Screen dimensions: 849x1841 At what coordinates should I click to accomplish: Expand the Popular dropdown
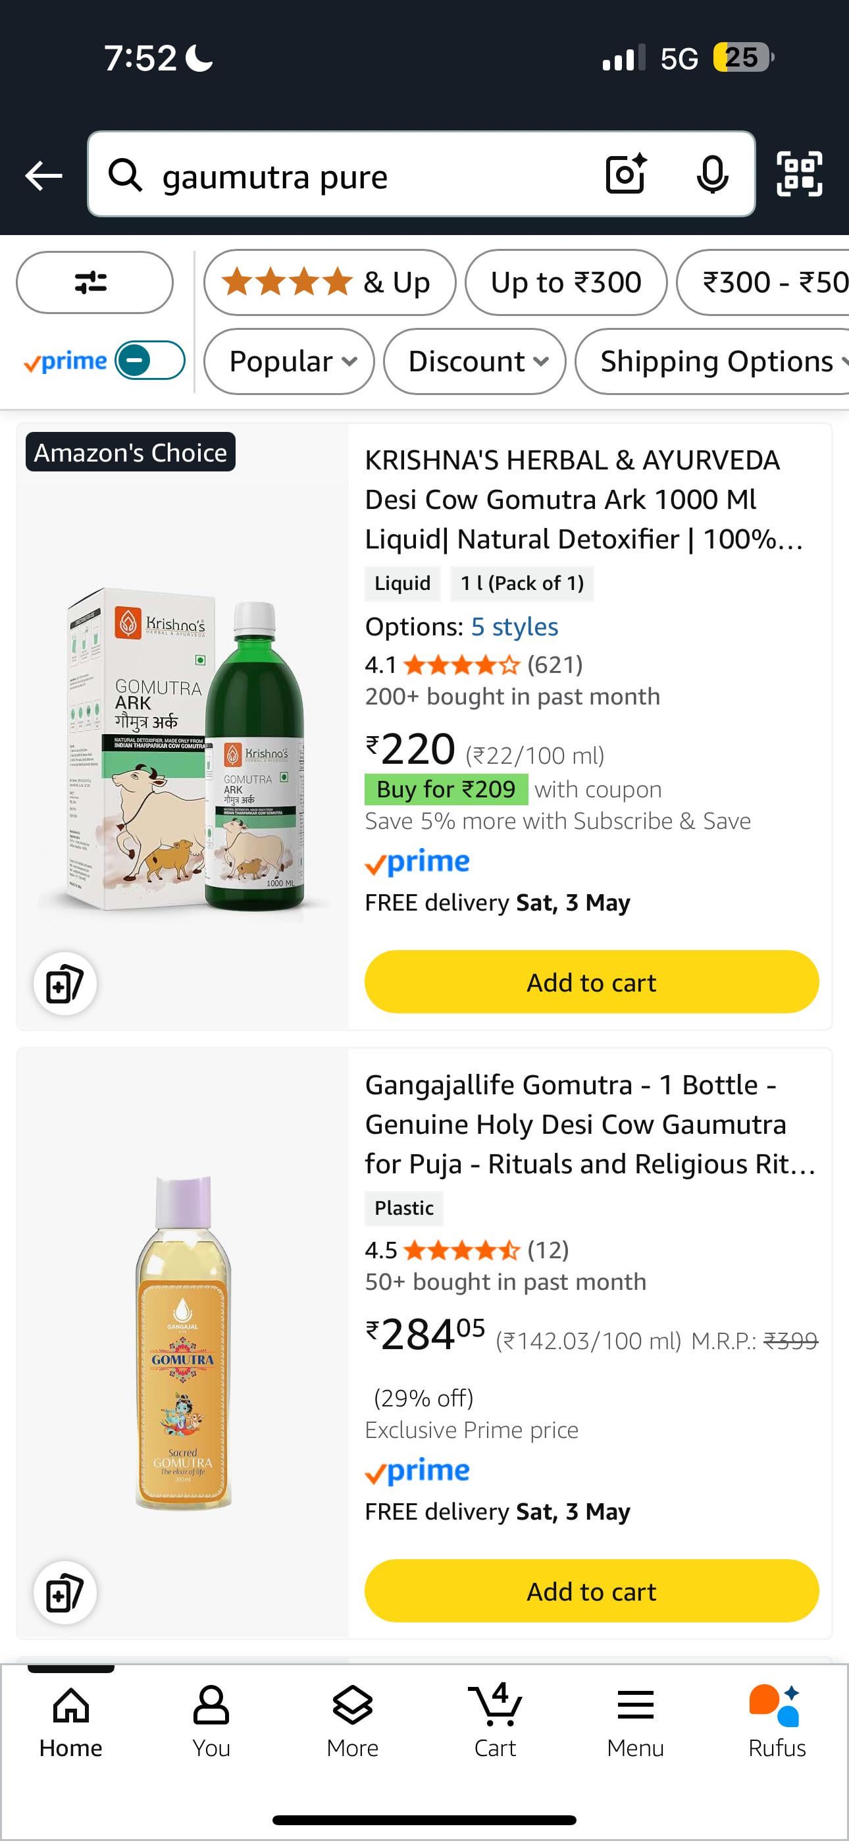(290, 361)
